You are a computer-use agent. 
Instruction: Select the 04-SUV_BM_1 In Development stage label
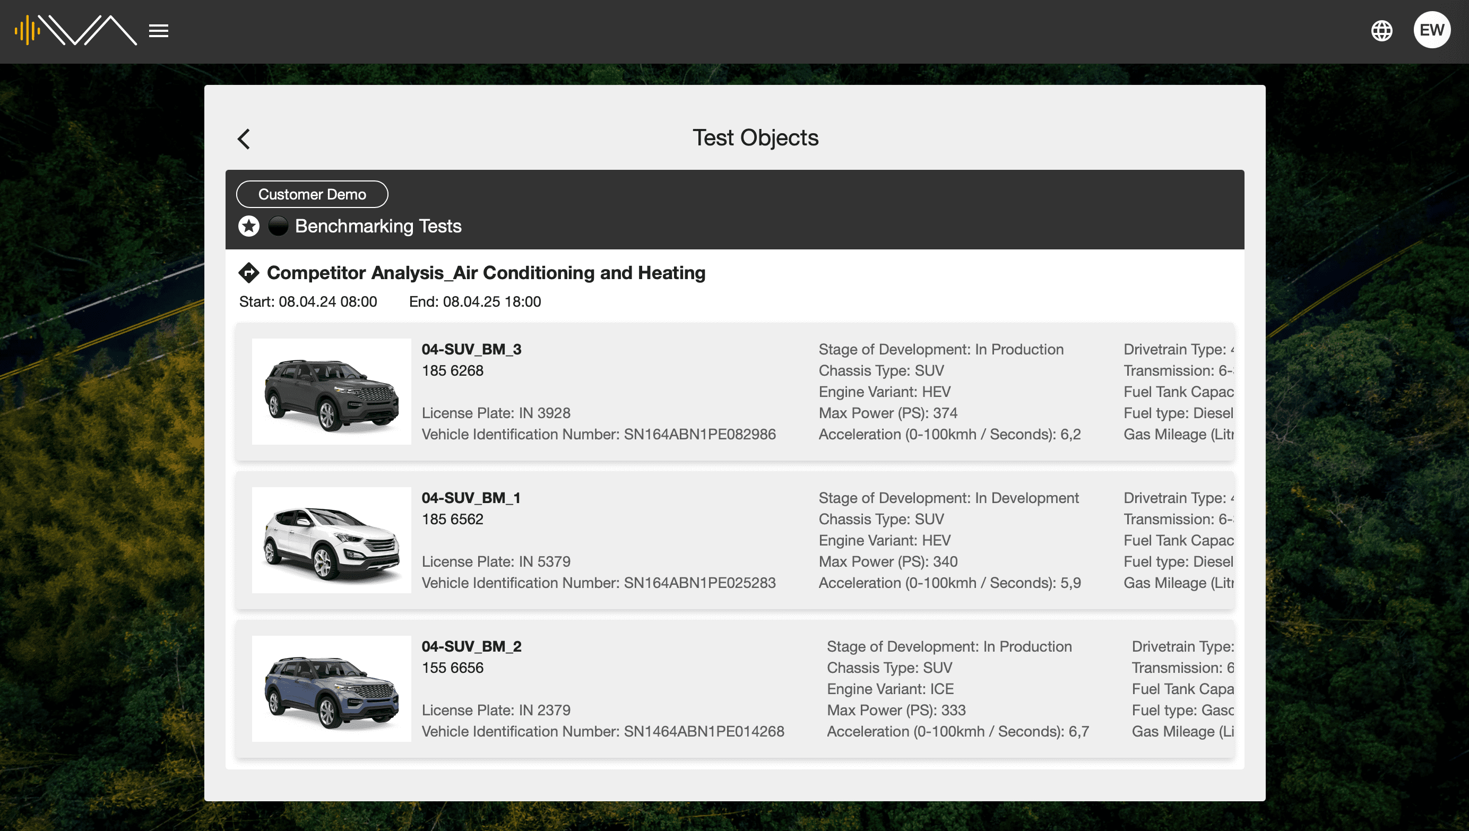[948, 497]
